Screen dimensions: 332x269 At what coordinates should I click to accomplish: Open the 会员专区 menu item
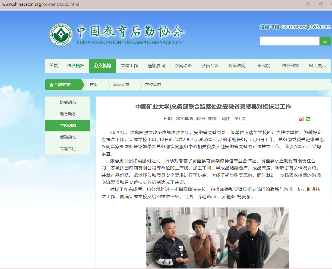tap(210, 66)
